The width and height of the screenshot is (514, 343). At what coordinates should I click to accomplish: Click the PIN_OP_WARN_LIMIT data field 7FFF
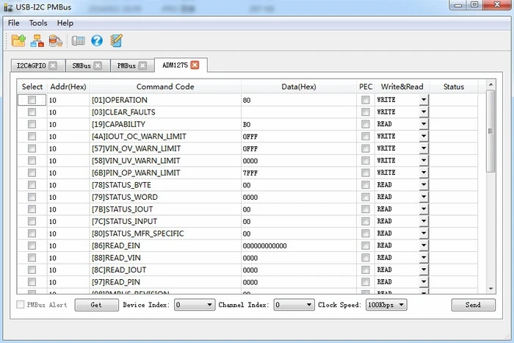tap(299, 173)
